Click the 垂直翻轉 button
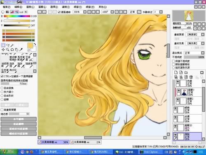 [x=19, y=124]
